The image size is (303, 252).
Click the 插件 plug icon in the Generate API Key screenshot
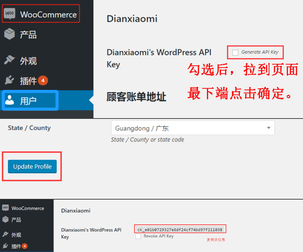pos(9,80)
